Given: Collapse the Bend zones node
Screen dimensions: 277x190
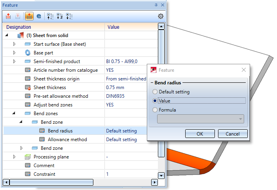Looking at the screenshot, I should pyautogui.click(x=14, y=113).
